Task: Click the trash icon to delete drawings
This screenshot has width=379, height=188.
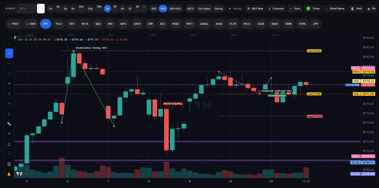Action: [9, 164]
